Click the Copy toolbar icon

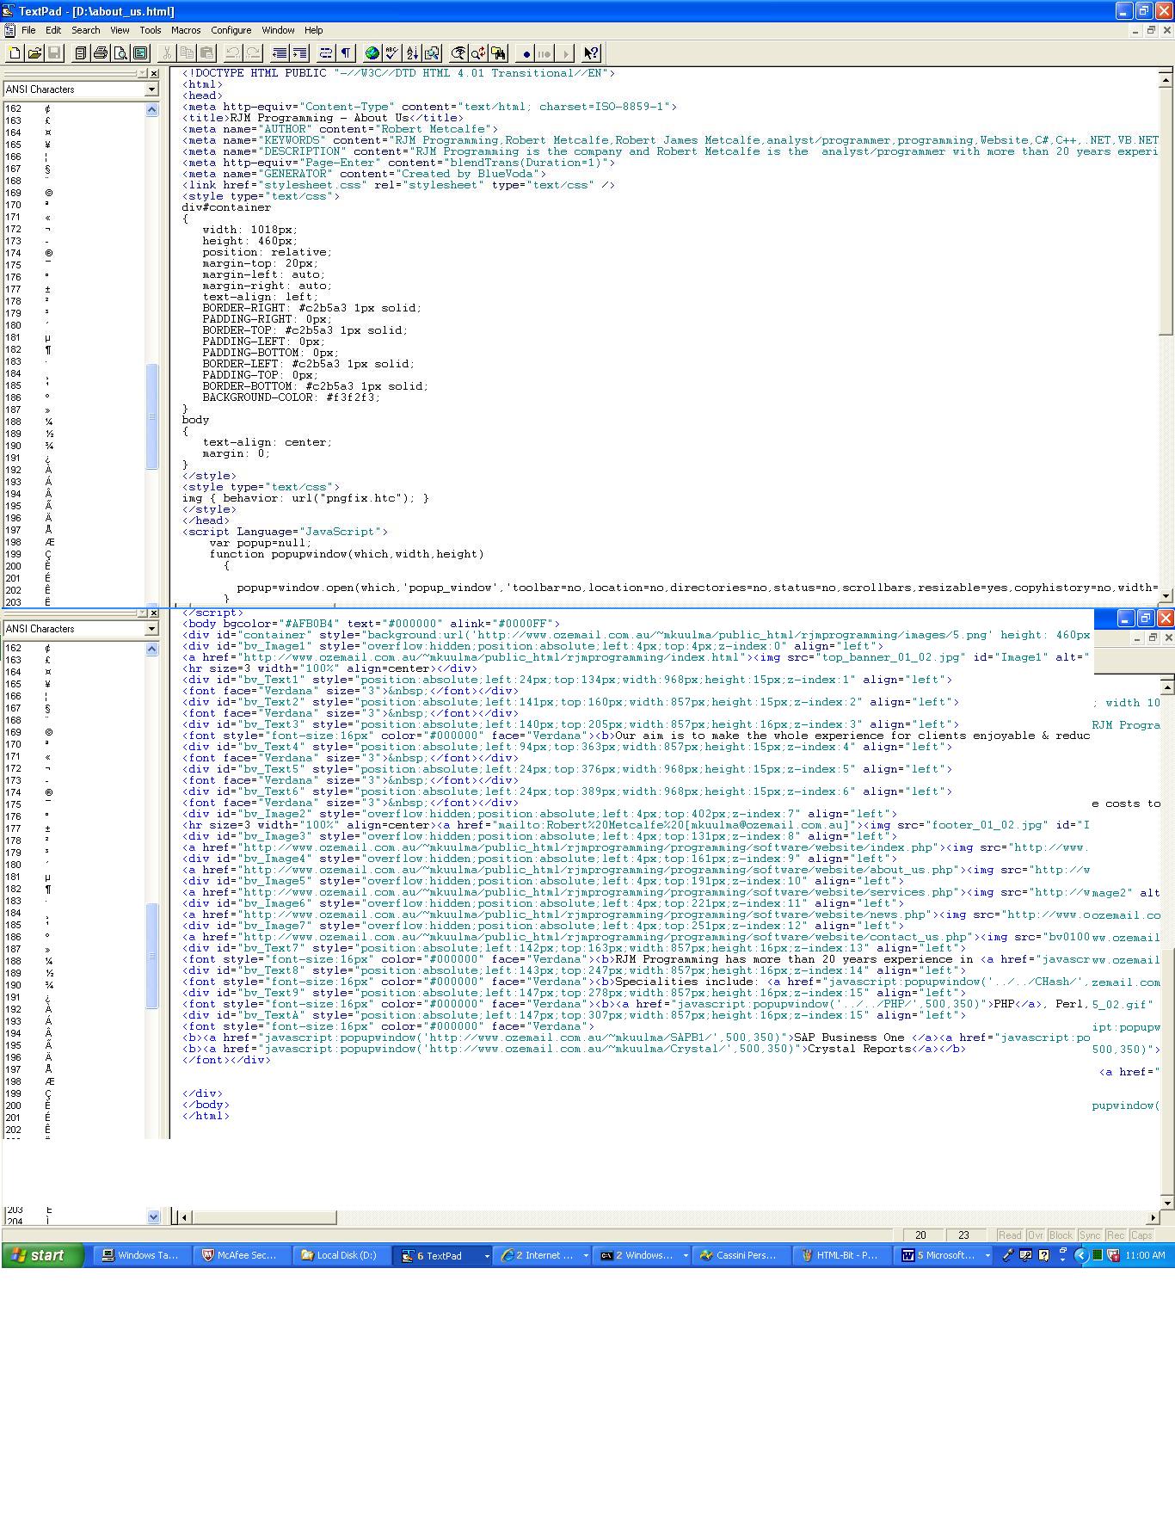click(187, 53)
